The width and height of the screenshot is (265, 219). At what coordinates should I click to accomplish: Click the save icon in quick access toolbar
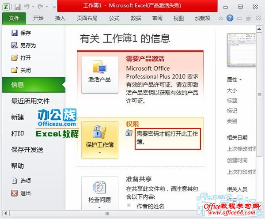coord(17,7)
